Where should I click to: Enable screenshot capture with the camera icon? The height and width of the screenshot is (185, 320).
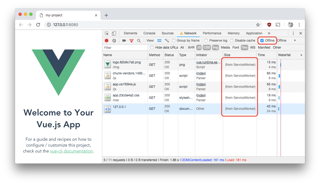coord(124,40)
